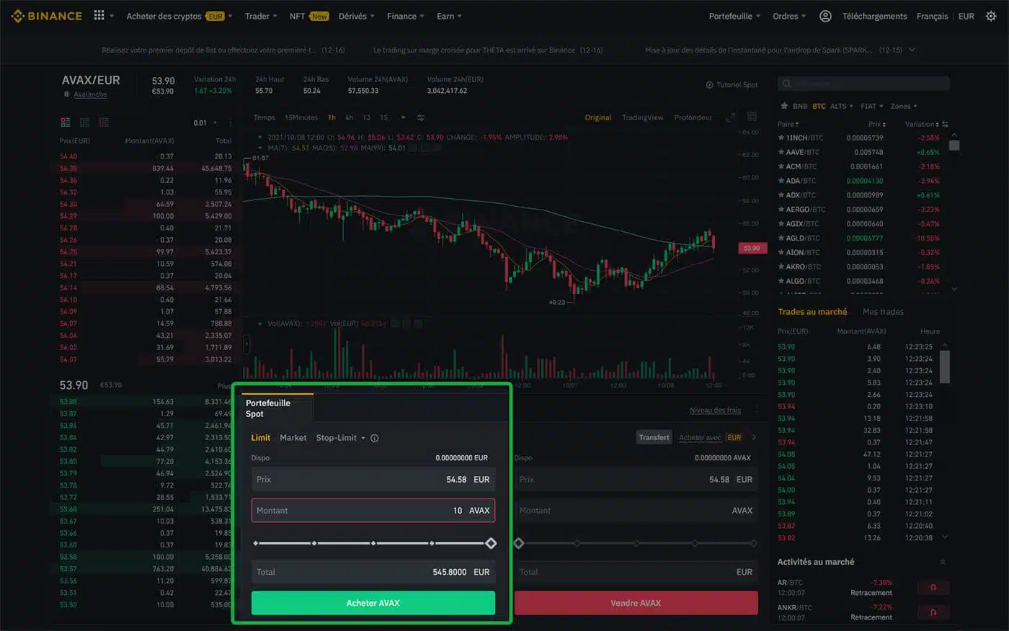Open Avalanche coin info link
1009x631 pixels.
point(90,94)
